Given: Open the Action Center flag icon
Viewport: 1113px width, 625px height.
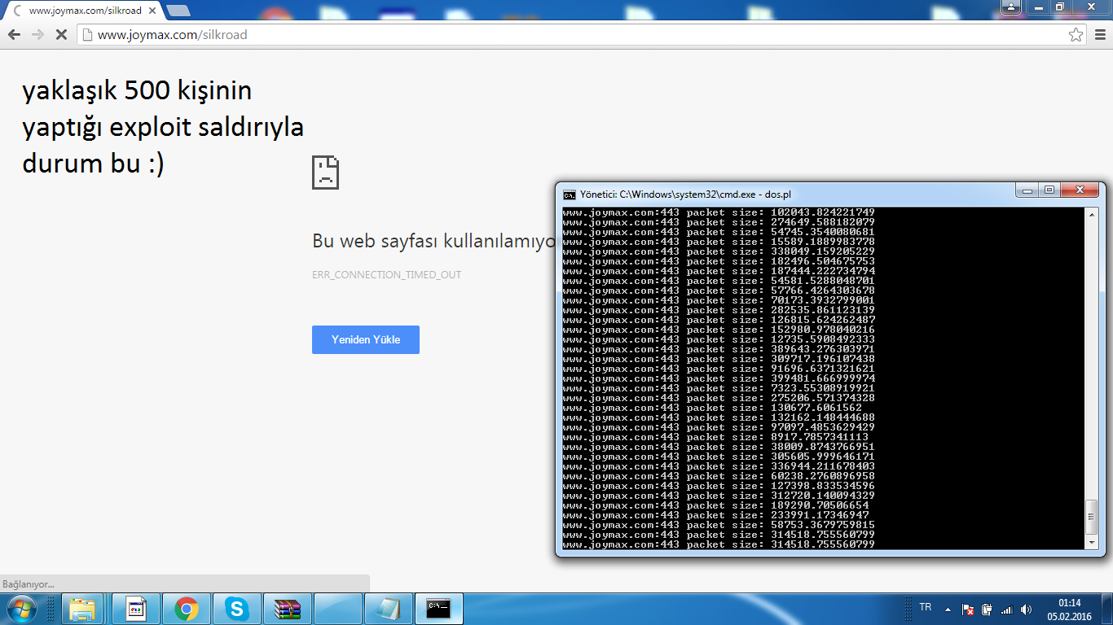Looking at the screenshot, I should [968, 609].
